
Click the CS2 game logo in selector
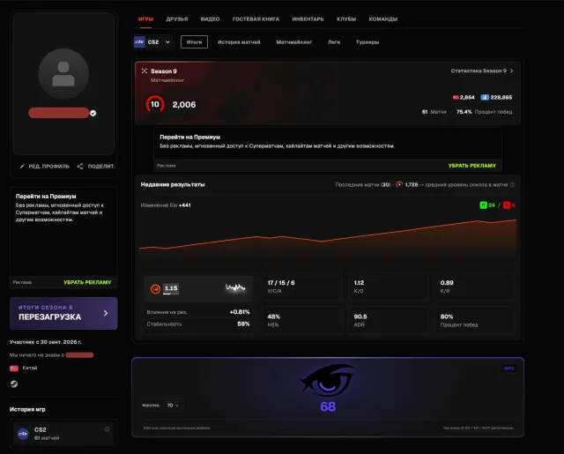click(139, 42)
